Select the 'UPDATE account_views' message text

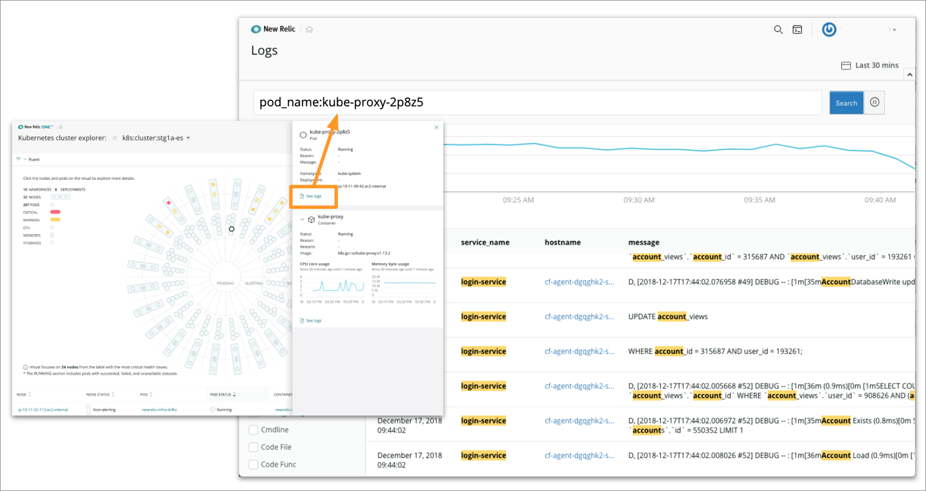(668, 317)
